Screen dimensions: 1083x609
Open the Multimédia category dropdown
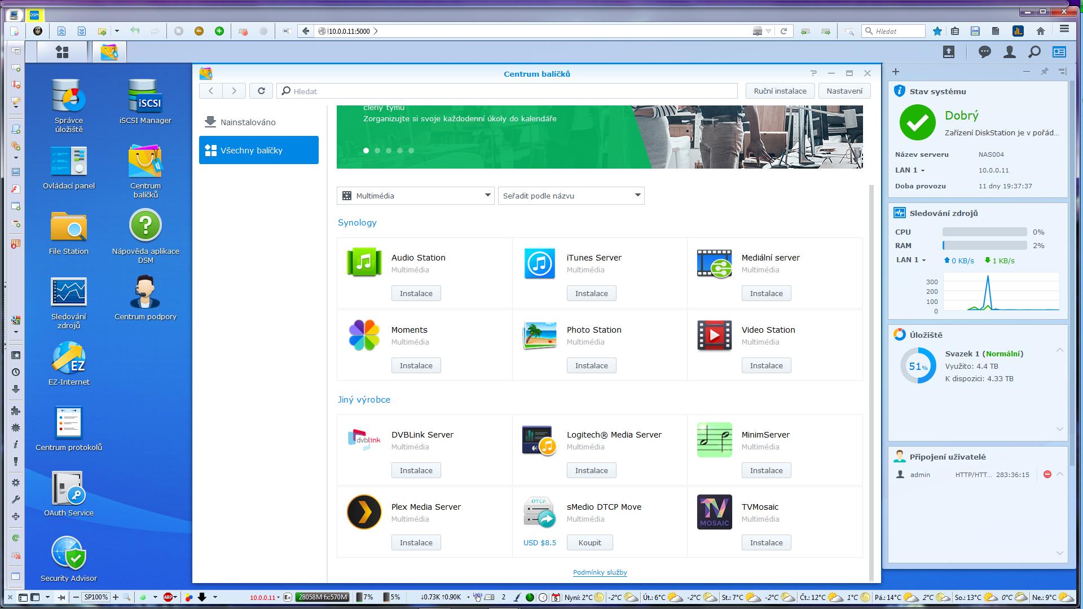[x=415, y=196]
